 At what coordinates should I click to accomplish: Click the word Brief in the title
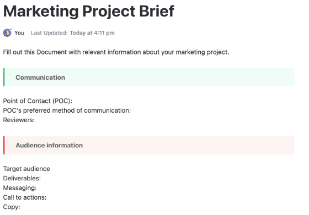pos(157,12)
